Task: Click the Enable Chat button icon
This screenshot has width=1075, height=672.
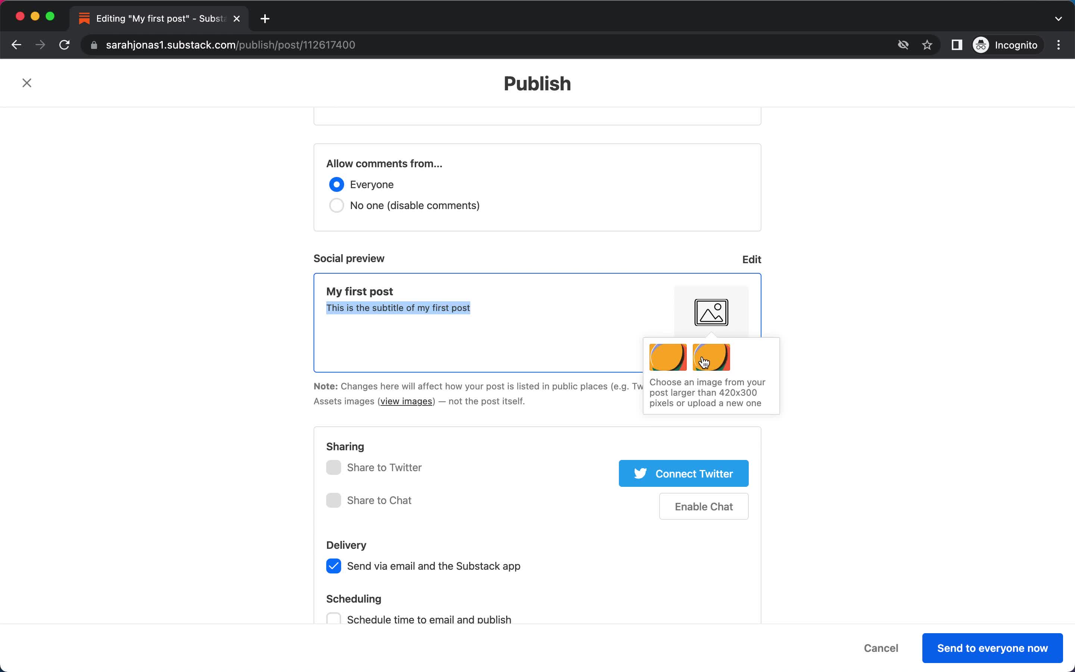Action: (x=704, y=506)
